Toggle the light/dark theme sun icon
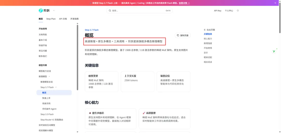The image size is (281, 133). click(x=238, y=11)
